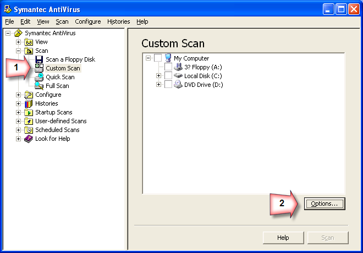Open the Help menu
This screenshot has height=253, width=363.
click(x=142, y=21)
